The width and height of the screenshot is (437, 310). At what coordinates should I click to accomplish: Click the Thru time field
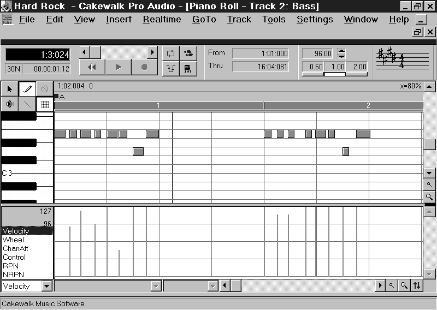[261, 67]
